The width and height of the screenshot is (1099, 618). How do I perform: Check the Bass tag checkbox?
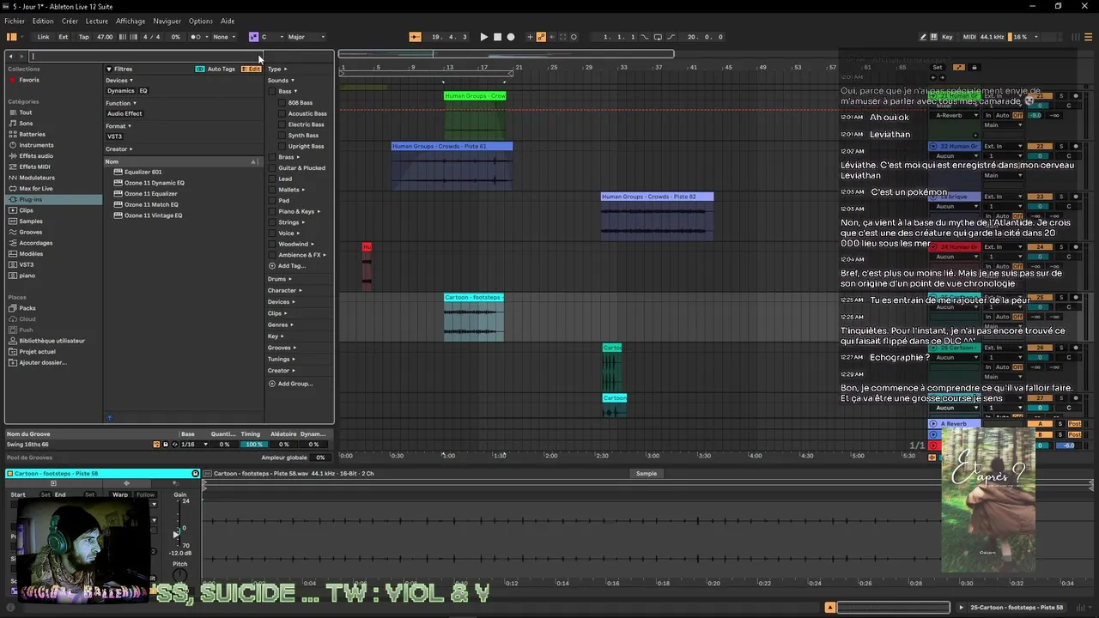click(272, 91)
